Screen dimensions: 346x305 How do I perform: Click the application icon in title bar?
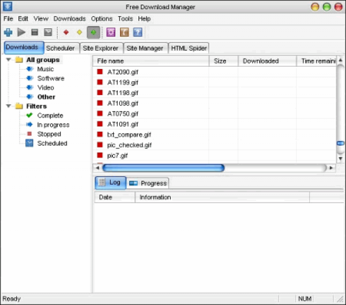(7, 6)
